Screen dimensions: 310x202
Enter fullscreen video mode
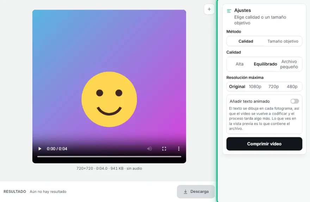click(164, 149)
